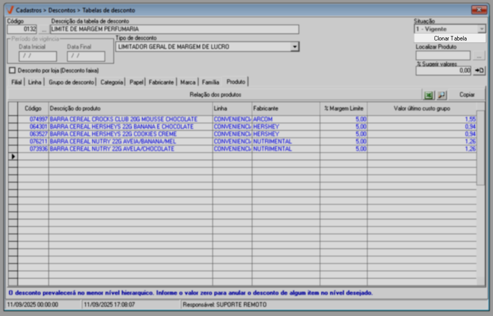Click the Copiar button
493x316 pixels.
pyautogui.click(x=467, y=95)
